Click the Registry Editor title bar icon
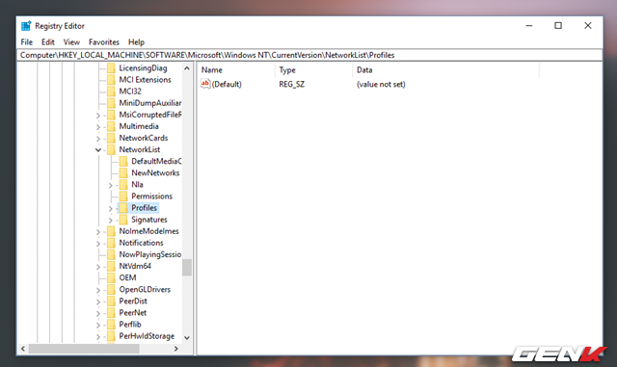Viewport: 617px width, 367px height. [26, 26]
